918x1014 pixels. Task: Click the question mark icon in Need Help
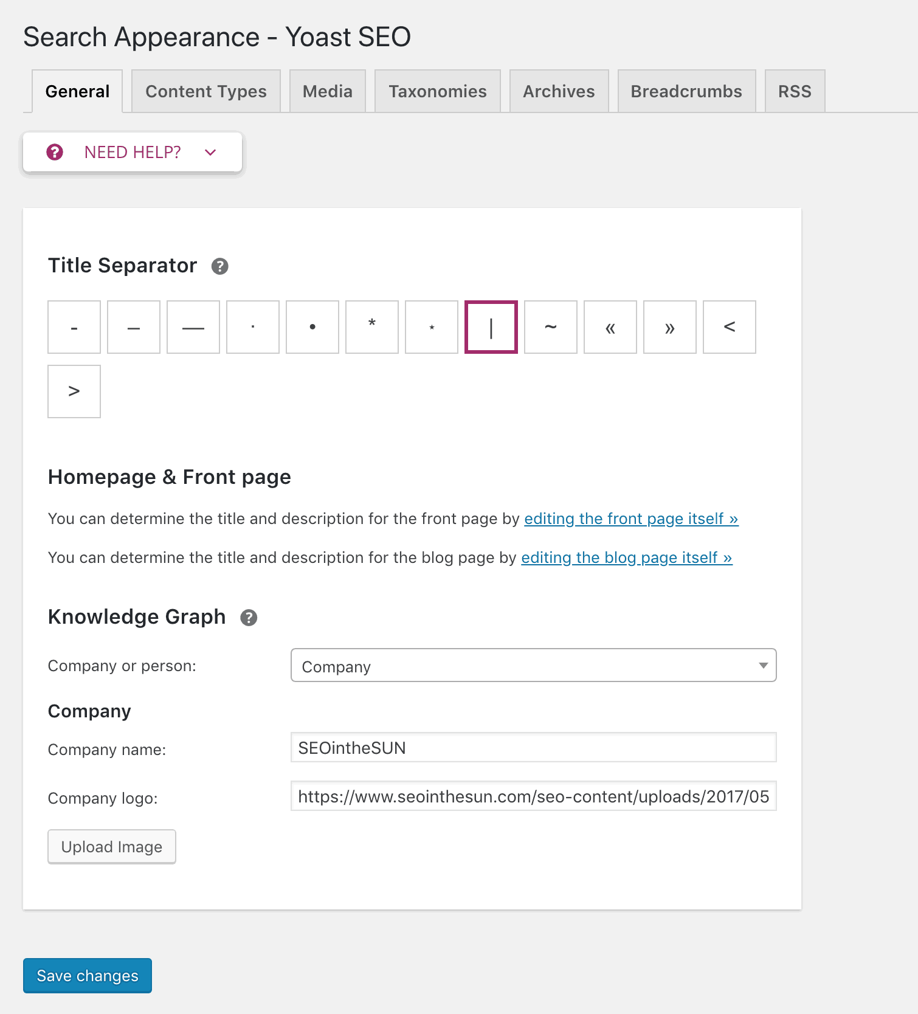click(55, 152)
